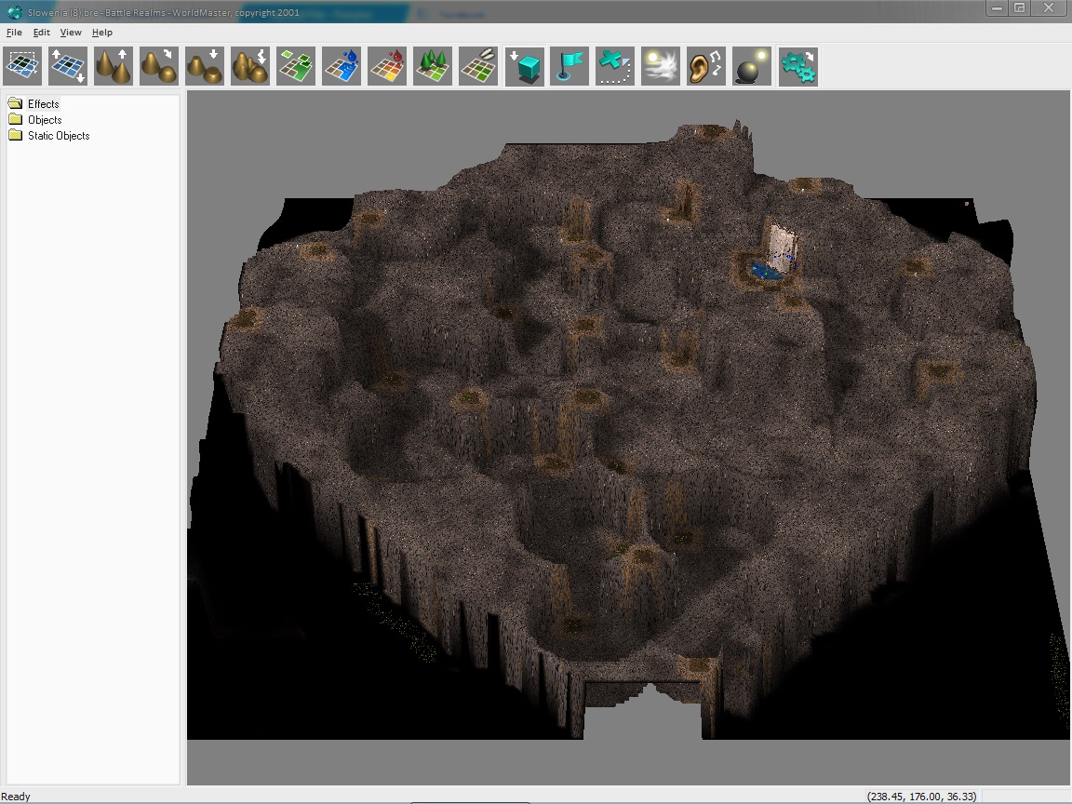The image size is (1072, 804).
Task: Maximize the WorldMaster window
Action: 1019,8
